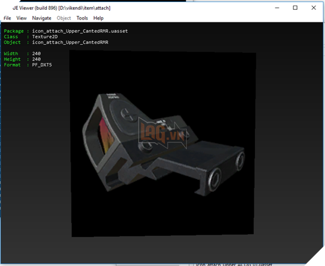Image resolution: width=325 pixels, height=266 pixels.
Task: Maximize the UE Viewer window
Action: pyautogui.click(x=295, y=8)
